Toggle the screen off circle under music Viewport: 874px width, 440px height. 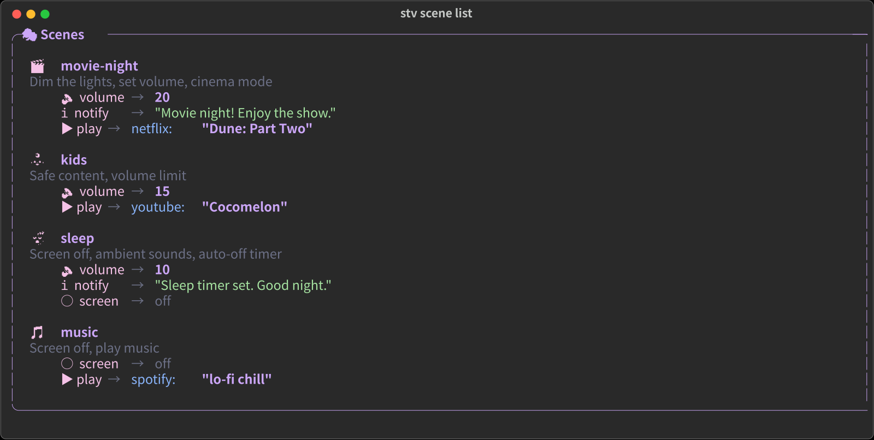[x=67, y=364]
